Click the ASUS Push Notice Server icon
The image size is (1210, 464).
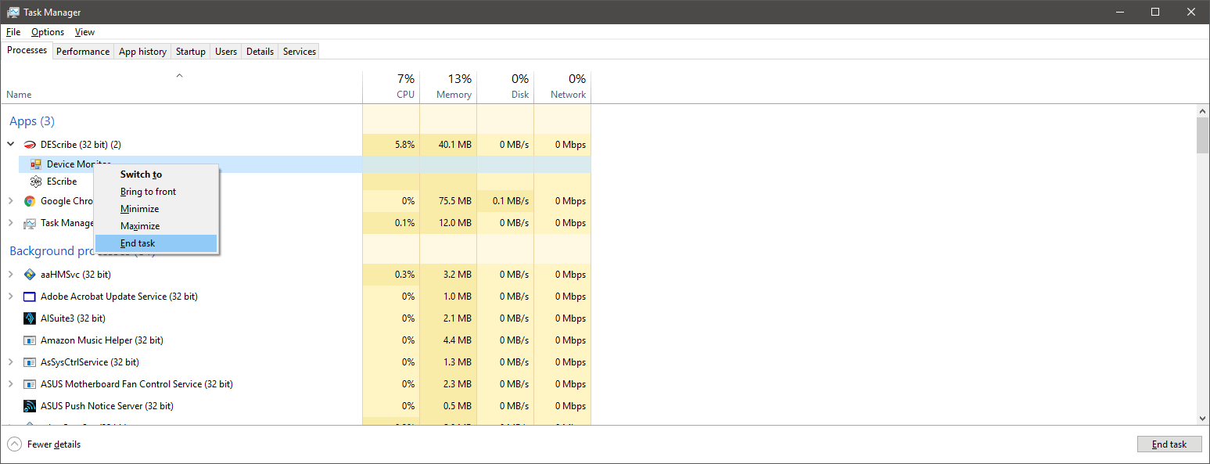30,406
